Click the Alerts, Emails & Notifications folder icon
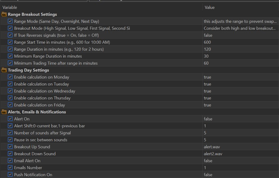This screenshot has width=279, height=178. point(4,112)
